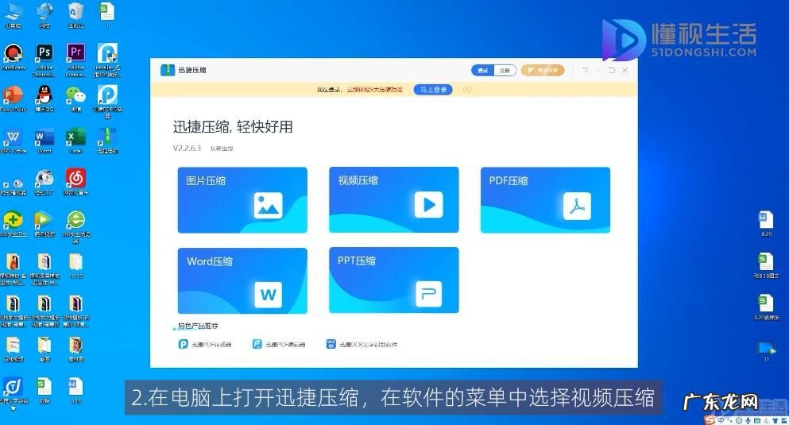Open the Excel desktop shortcut
This screenshot has height=425, width=789.
pos(75,141)
